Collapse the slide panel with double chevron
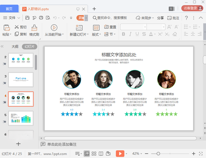Viewport: 206px width, 158px height. [x=2, y=46]
